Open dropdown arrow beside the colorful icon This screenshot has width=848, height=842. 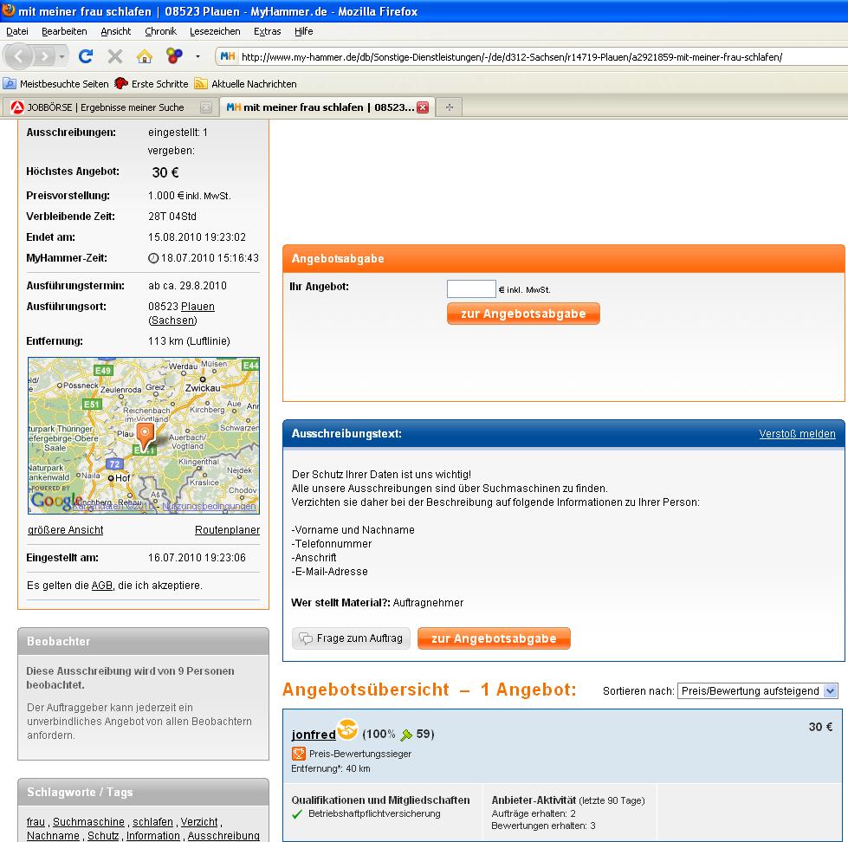198,56
